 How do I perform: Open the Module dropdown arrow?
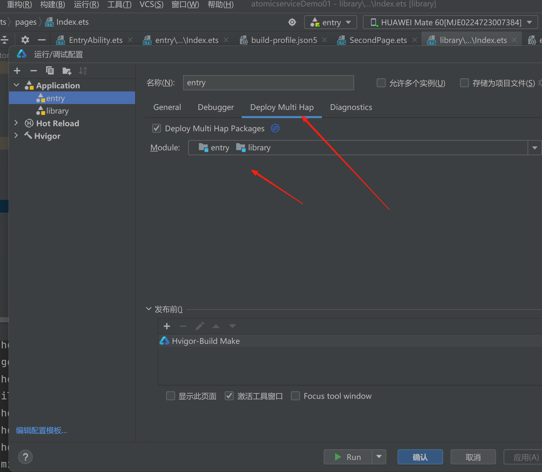(x=535, y=148)
